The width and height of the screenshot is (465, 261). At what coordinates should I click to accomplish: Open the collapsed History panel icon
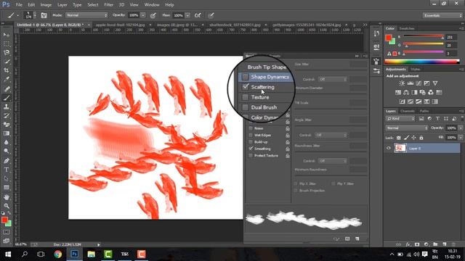tap(376, 33)
